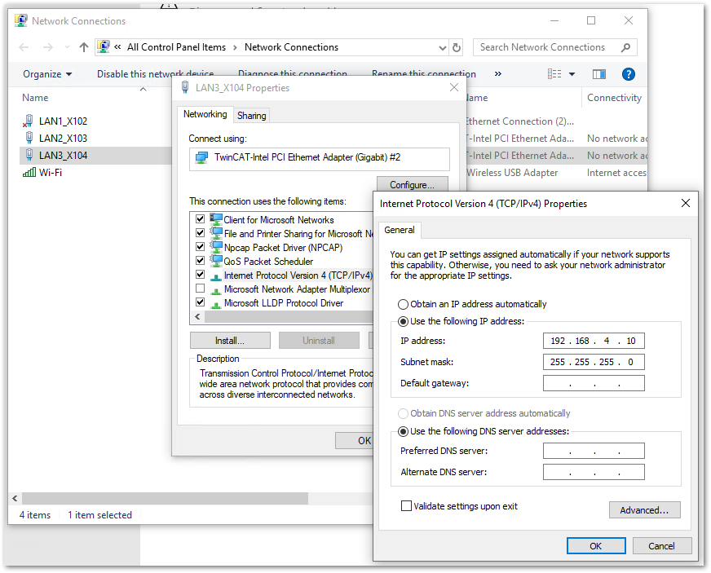This screenshot has height=573, width=711.
Task: Toggle the preview pane icon
Action: (599, 74)
